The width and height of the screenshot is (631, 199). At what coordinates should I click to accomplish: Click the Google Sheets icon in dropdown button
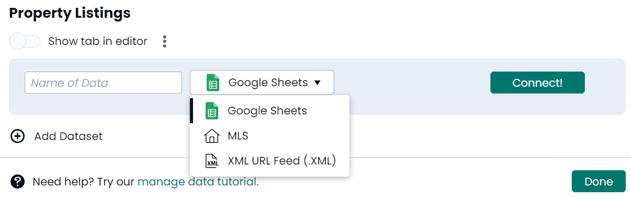point(212,83)
